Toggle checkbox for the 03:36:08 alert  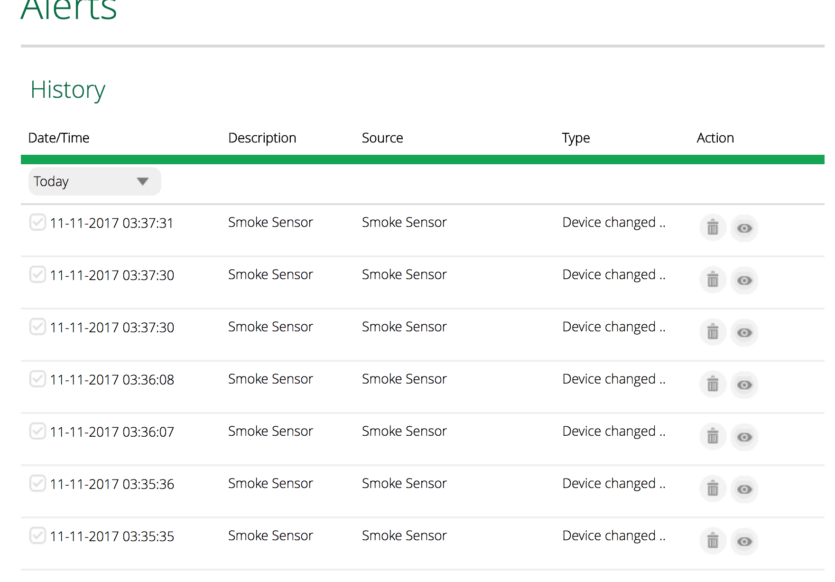pyautogui.click(x=37, y=378)
